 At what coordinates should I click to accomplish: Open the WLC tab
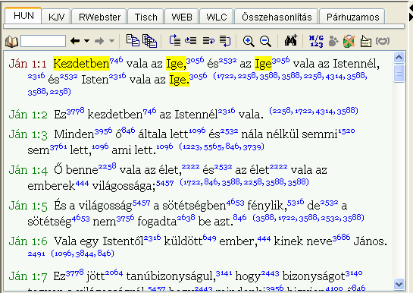tap(217, 17)
